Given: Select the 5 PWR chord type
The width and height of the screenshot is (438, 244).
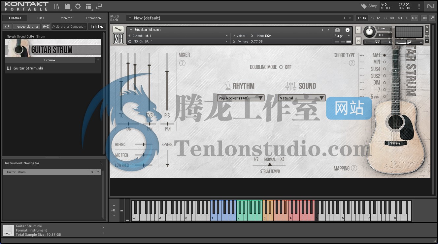Looking at the screenshot, I should tap(385, 97).
